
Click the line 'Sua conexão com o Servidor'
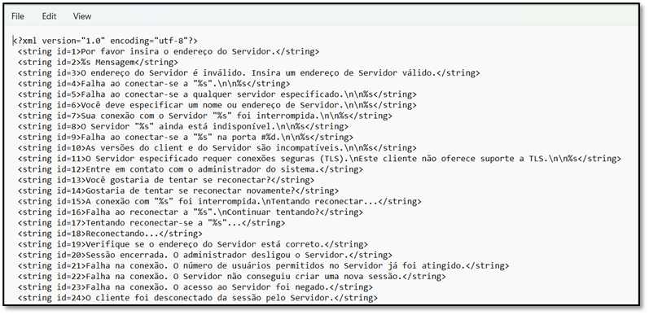pos(205,116)
